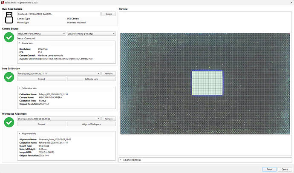Click the Camera Source green checkmark icon
Viewport: 294px width, 173px height.
(x=9, y=37)
